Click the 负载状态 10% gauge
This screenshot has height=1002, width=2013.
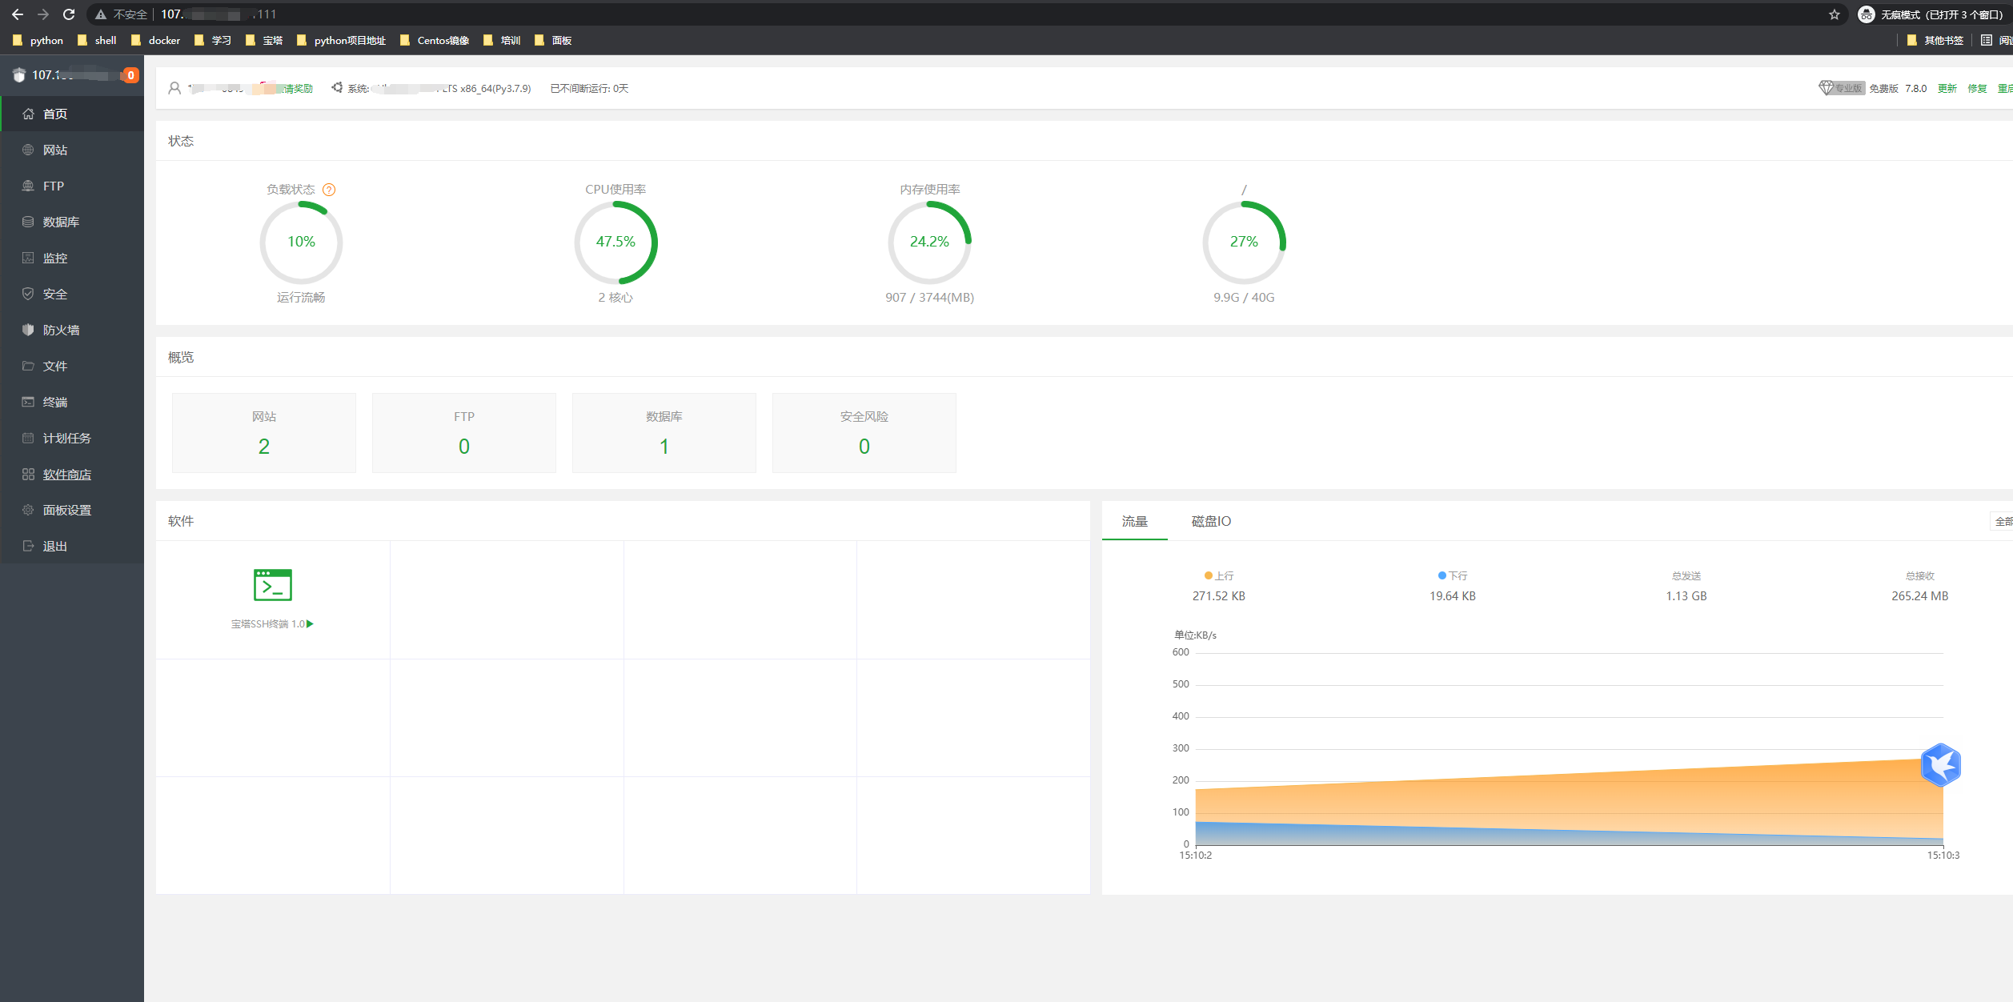click(x=301, y=242)
